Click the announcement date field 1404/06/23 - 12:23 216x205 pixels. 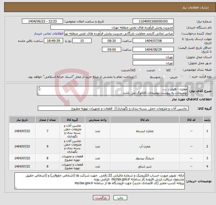coord(42,21)
